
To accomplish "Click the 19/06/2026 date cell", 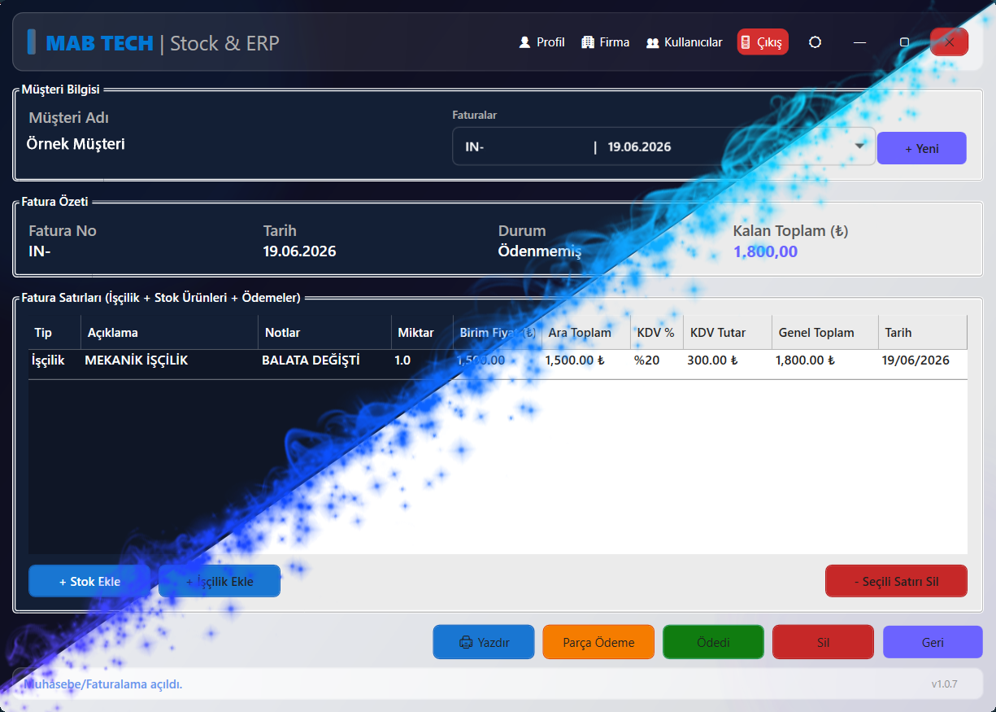I will point(923,360).
